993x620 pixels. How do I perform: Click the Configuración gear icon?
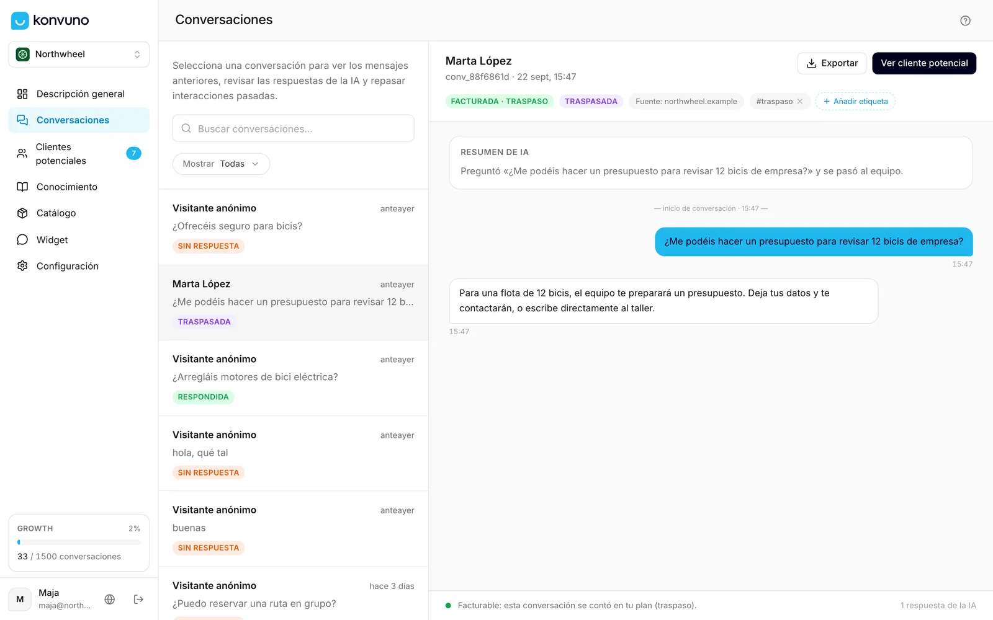pos(22,266)
